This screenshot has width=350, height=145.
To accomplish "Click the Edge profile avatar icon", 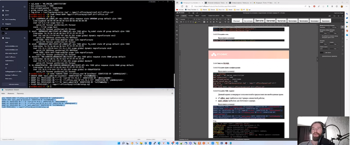I will pos(342,6).
